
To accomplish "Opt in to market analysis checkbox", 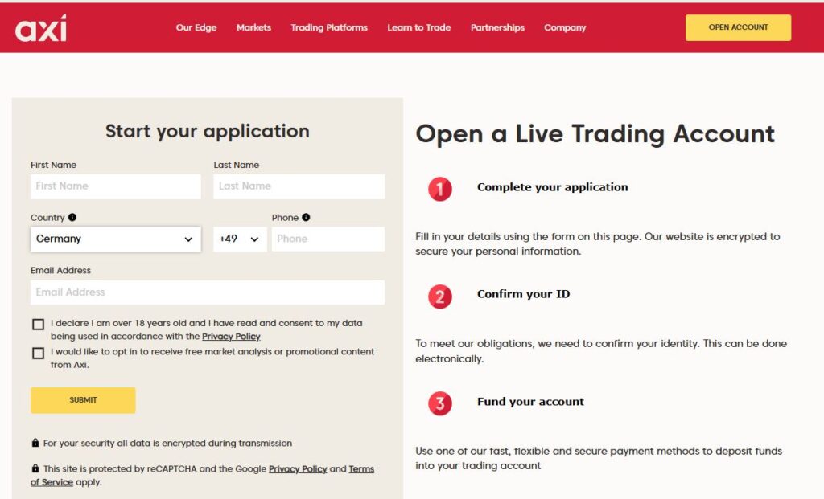I will pyautogui.click(x=38, y=353).
